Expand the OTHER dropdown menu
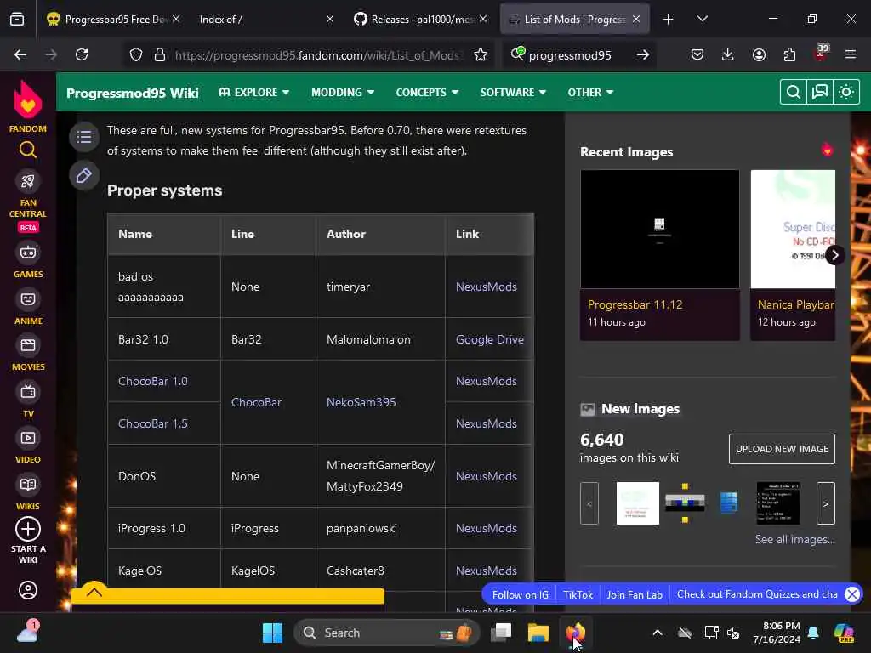 590,92
